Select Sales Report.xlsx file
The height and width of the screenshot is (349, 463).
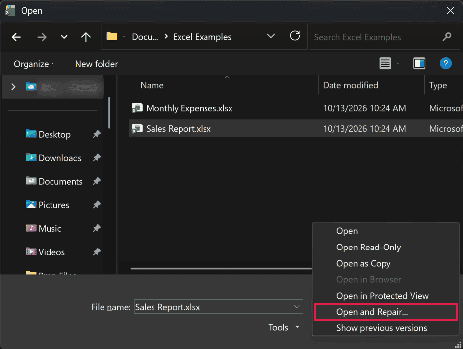point(179,129)
